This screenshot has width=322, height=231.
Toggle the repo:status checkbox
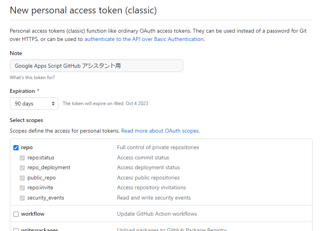pos(22,158)
